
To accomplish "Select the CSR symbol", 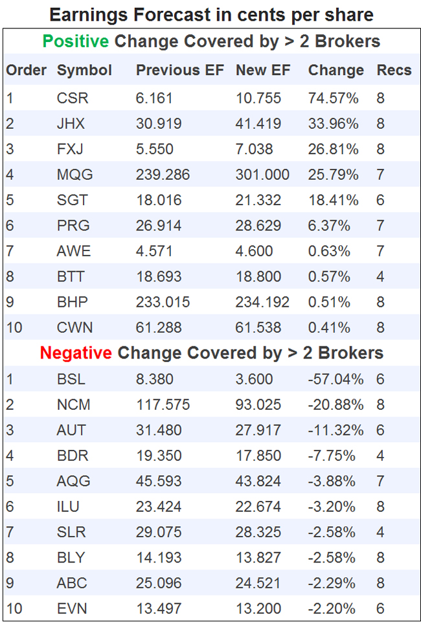I will 73,98.
